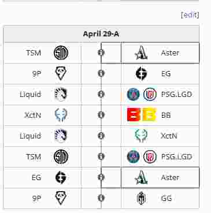Open info icon for 9P vs GG
This screenshot has width=211, height=213.
point(101,198)
